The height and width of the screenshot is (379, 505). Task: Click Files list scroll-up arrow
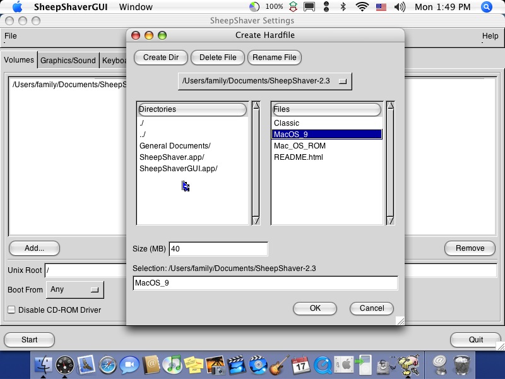390,105
